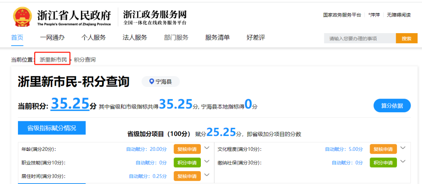Image resolution: width=422 pixels, height=184 pixels.
Task: Click the 浙江省人民政府 header title
Action: (74, 16)
